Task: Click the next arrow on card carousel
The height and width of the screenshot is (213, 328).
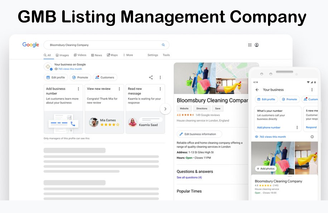Action: pyautogui.click(x=165, y=109)
